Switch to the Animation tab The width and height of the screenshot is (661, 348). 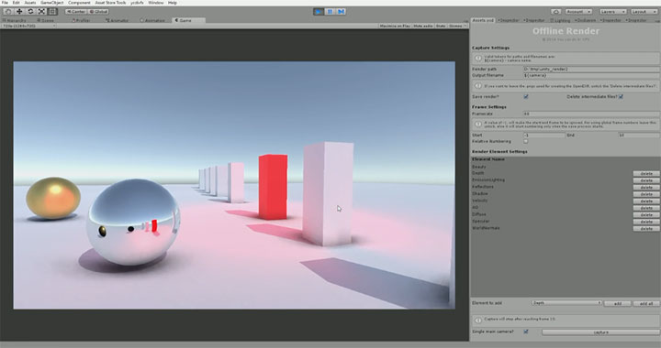coord(152,20)
